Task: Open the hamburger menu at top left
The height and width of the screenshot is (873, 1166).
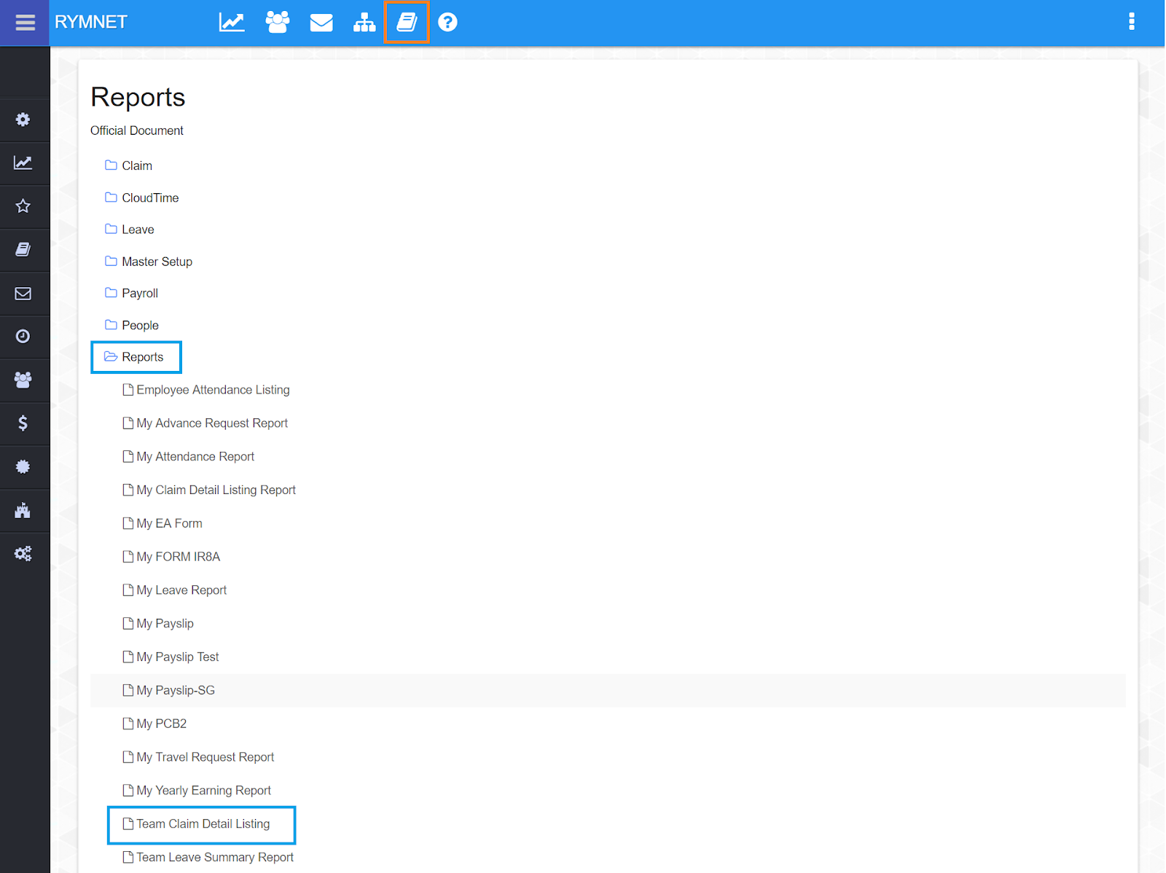Action: click(x=25, y=23)
